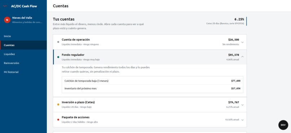Image resolution: width=291 pixels, height=133 pixels.
Task: Click the round DEV badge
Action: click(x=283, y=125)
